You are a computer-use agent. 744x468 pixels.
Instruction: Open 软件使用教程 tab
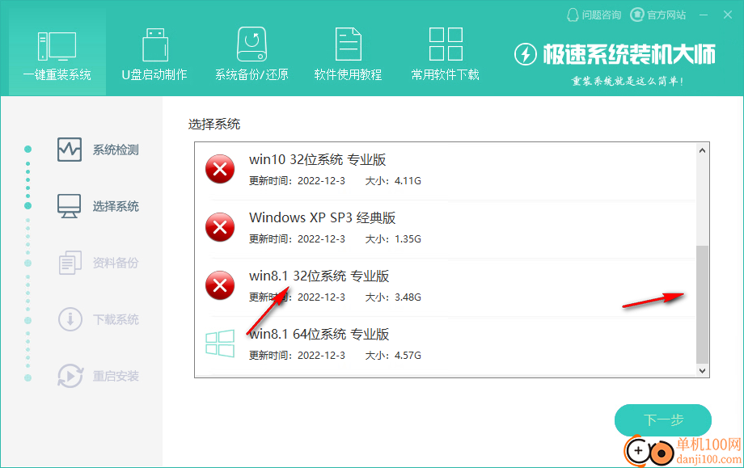coord(349,53)
